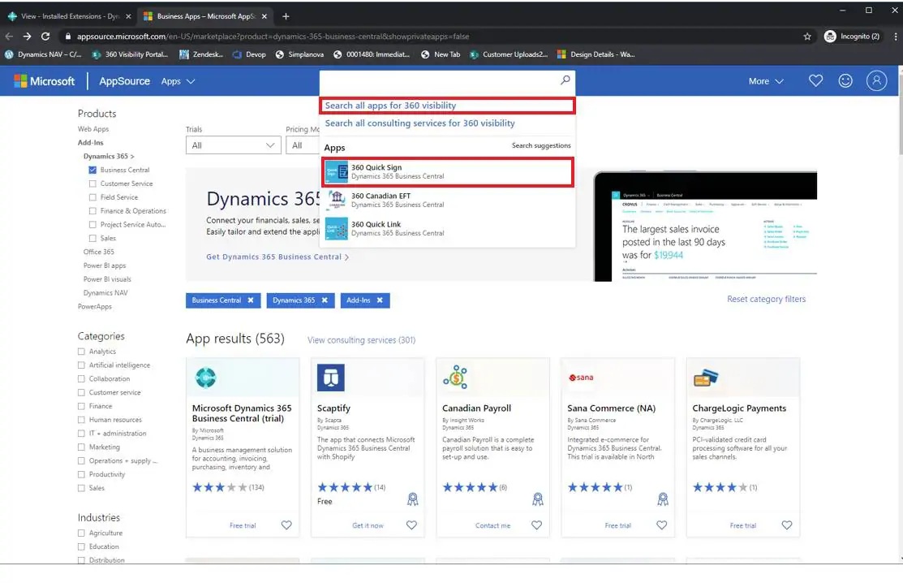Click the Scaptify app logo

330,378
